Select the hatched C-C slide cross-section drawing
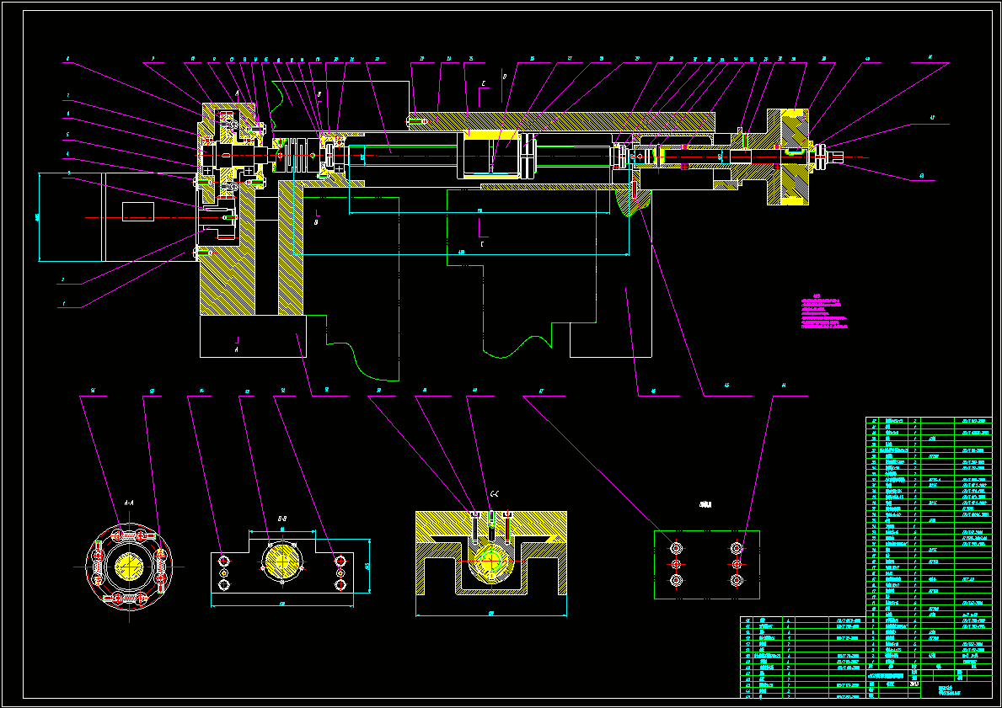Image resolution: width=1002 pixels, height=708 pixels. click(490, 553)
